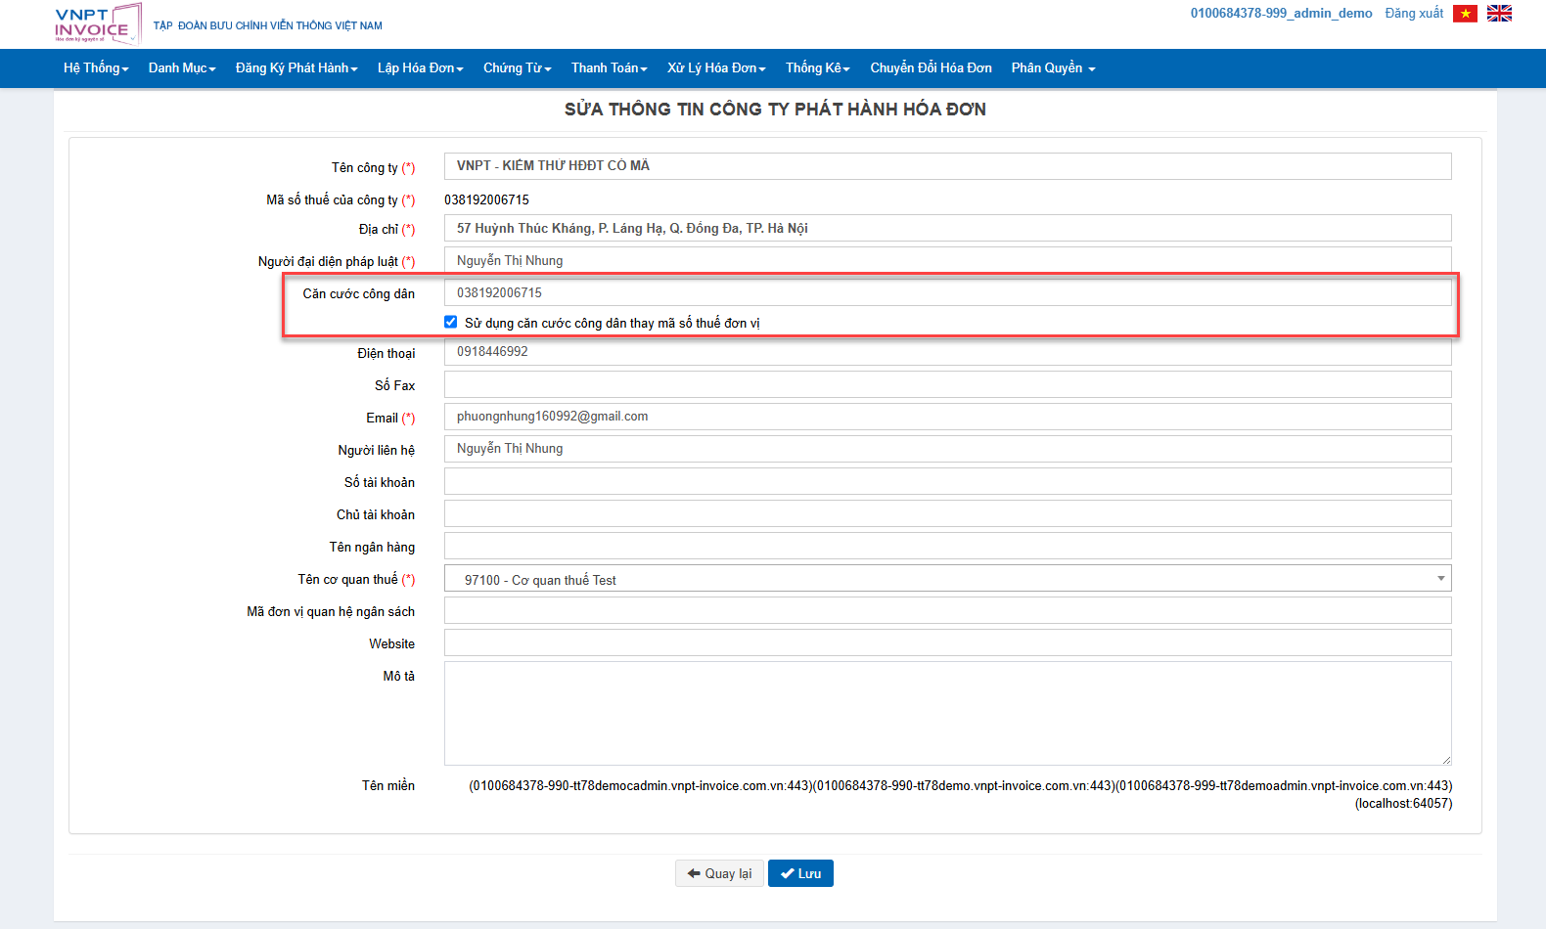Click the Mã đơn vị quan hệ ngân sách field
The image size is (1546, 929).
[947, 610]
